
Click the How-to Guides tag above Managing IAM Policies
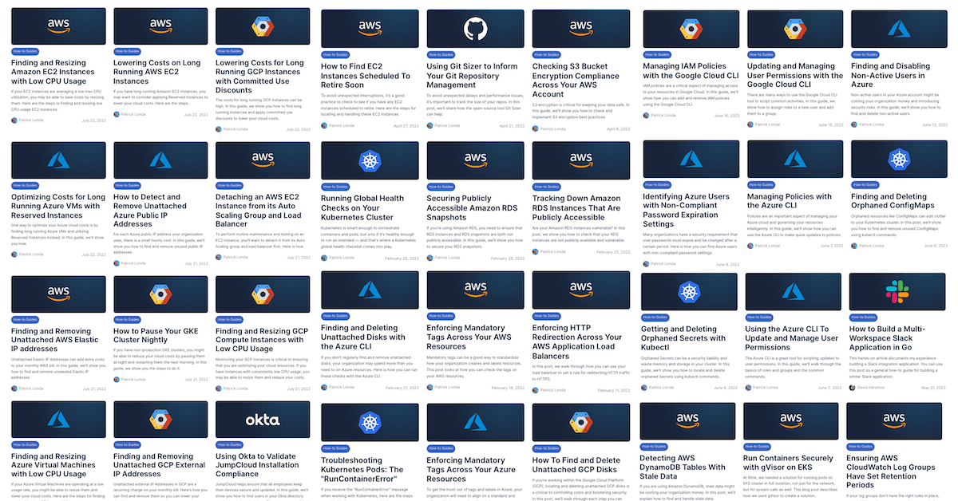pos(657,55)
